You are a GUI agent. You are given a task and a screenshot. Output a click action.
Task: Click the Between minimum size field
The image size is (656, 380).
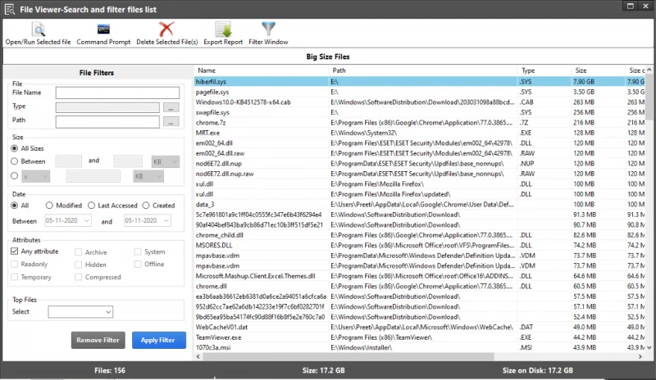[x=69, y=161]
